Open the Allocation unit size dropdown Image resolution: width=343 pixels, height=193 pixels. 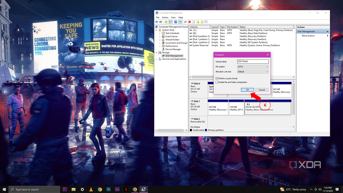[253, 71]
